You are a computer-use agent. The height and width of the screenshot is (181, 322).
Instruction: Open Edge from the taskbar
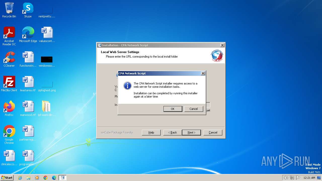pyautogui.click(x=54, y=178)
